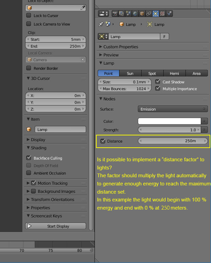The height and width of the screenshot is (263, 211).
Task: Expand the Custom Properties panel
Action: point(101,47)
